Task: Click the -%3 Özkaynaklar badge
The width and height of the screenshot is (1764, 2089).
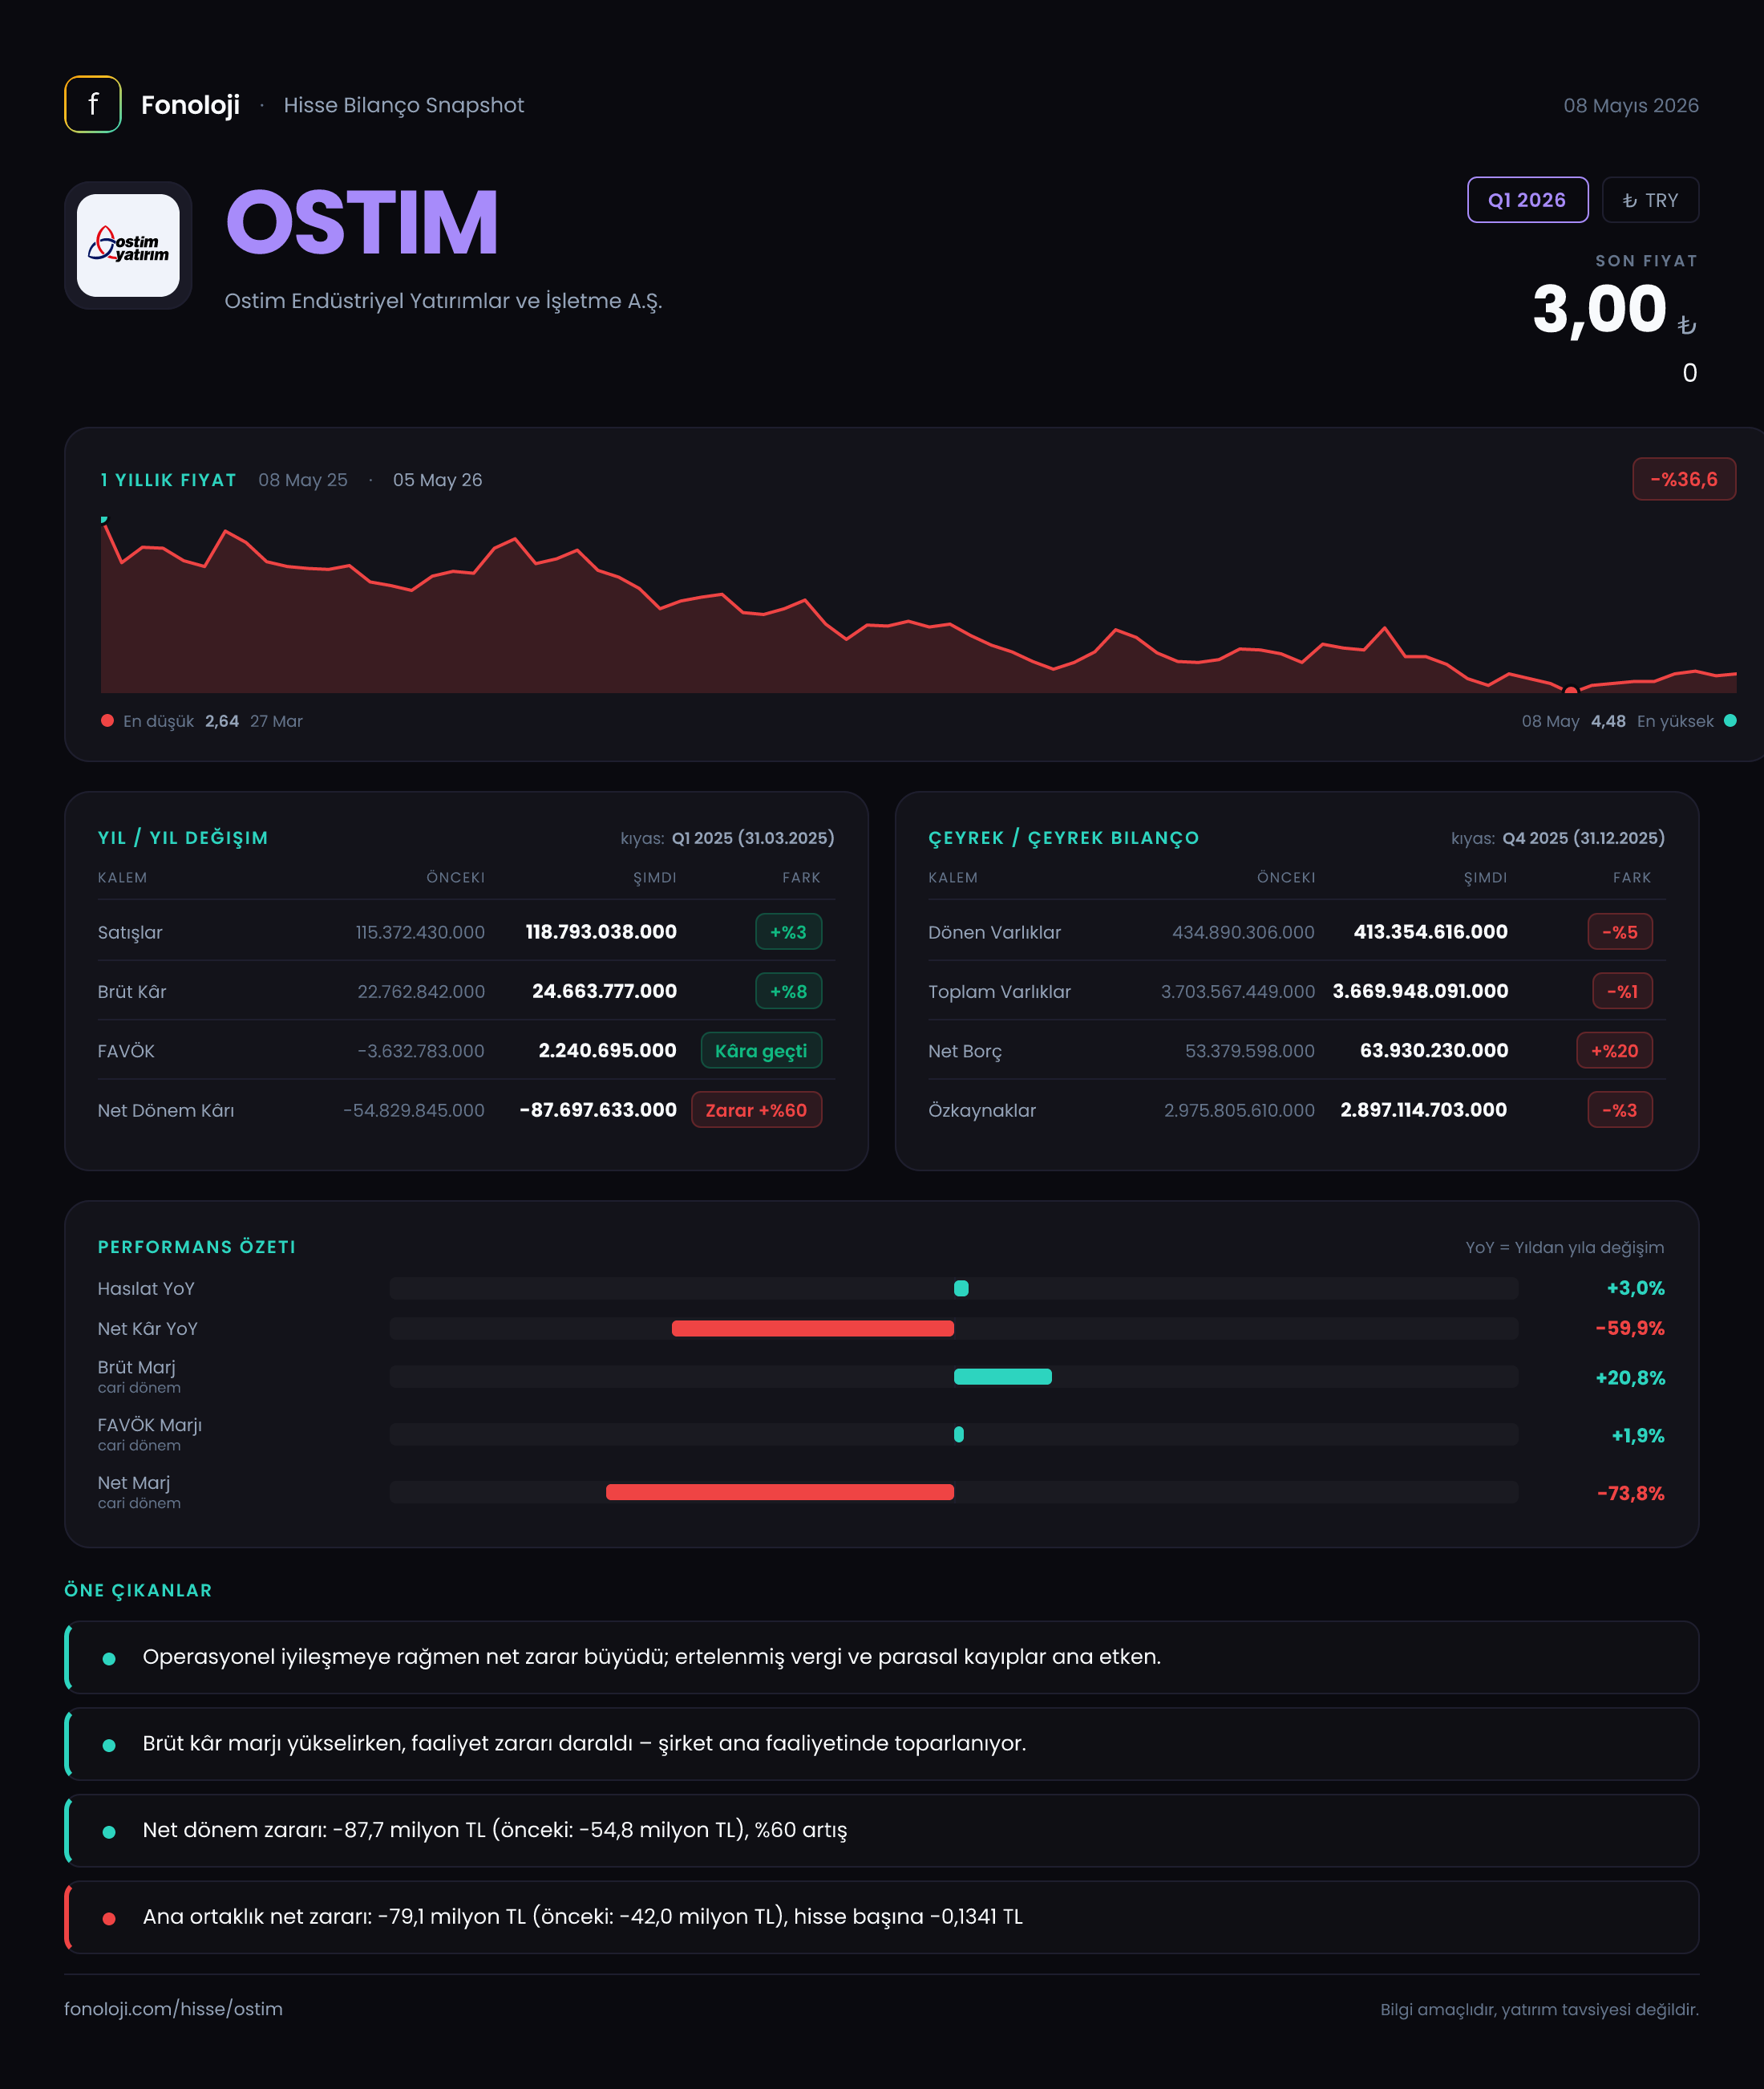Action: (1620, 1109)
